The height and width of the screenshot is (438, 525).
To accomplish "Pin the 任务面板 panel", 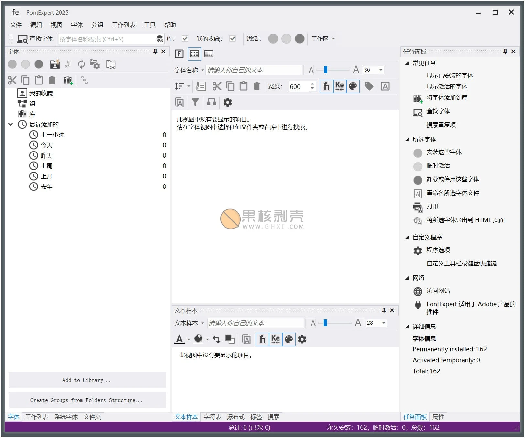I will 505,51.
